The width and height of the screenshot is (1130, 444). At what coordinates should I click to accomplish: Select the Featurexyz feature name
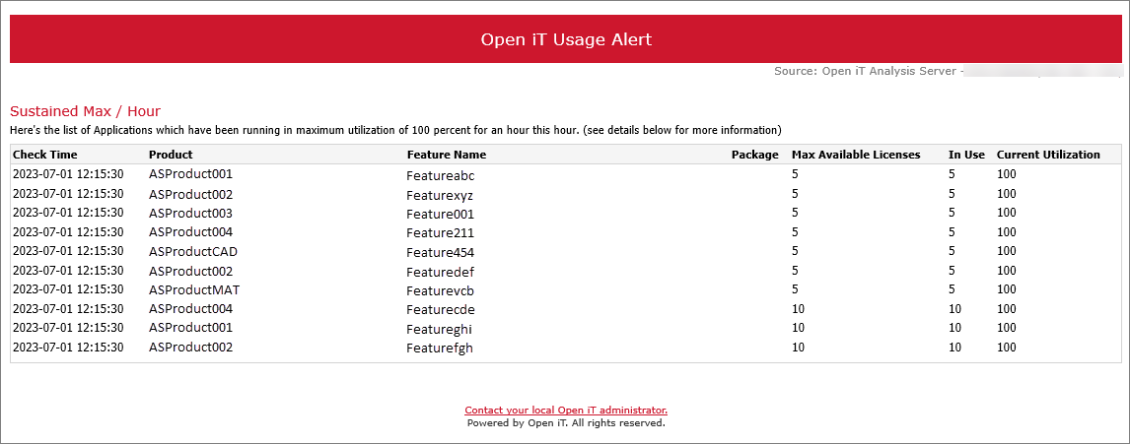point(440,195)
